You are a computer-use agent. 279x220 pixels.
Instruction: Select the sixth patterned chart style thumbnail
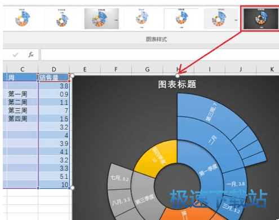point(221,19)
